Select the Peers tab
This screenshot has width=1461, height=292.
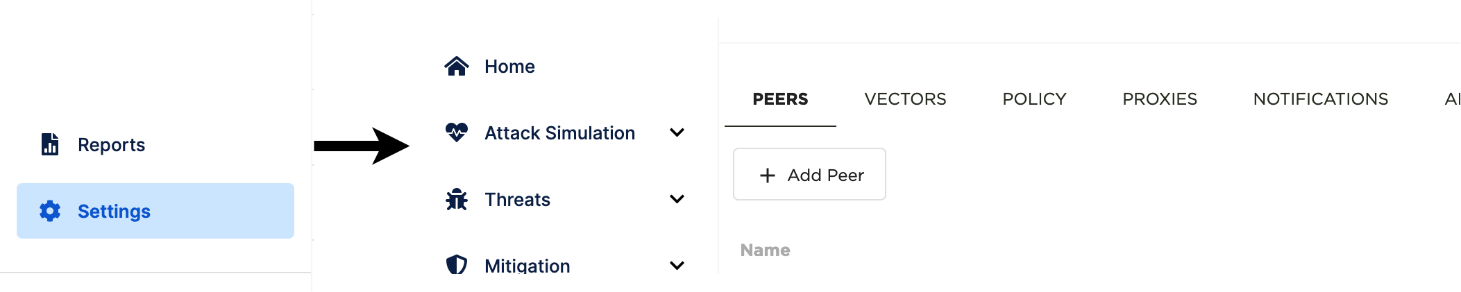tap(780, 99)
